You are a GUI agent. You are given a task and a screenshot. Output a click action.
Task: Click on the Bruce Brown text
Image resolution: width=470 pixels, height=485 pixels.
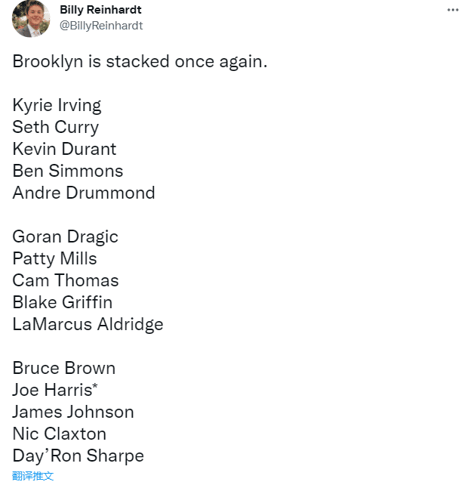[x=63, y=368]
